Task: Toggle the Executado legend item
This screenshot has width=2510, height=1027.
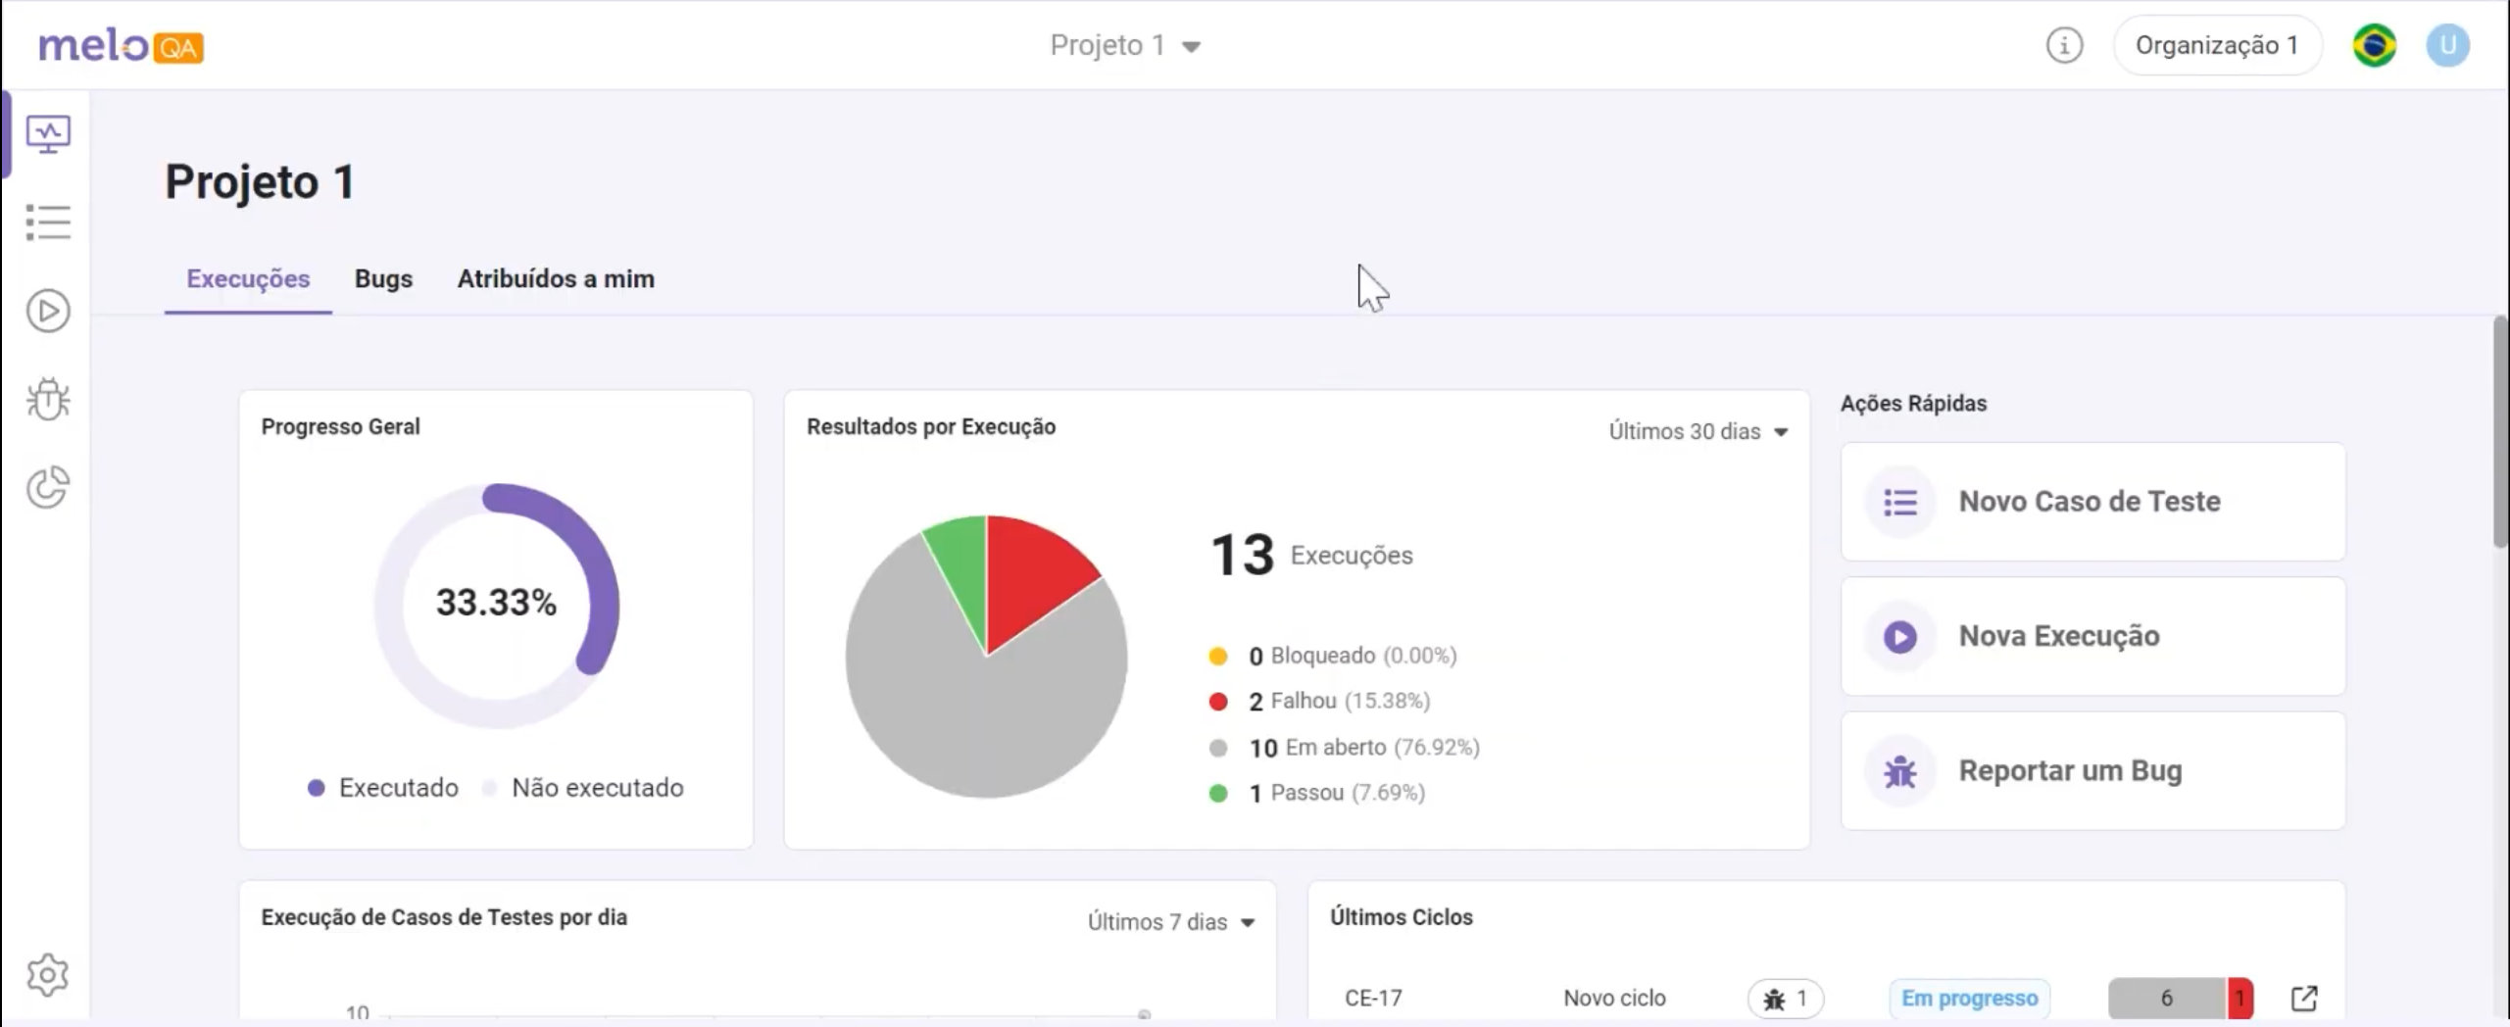Action: 383,788
